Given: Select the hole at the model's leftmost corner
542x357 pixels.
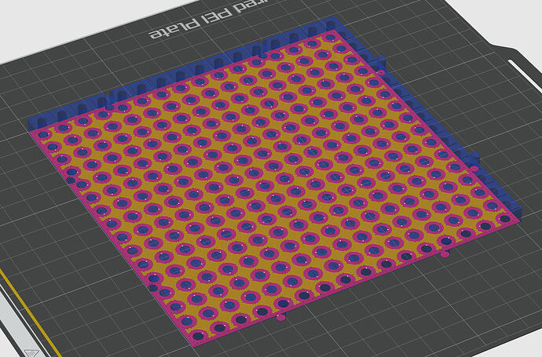Looking at the screenshot, I should click(43, 134).
